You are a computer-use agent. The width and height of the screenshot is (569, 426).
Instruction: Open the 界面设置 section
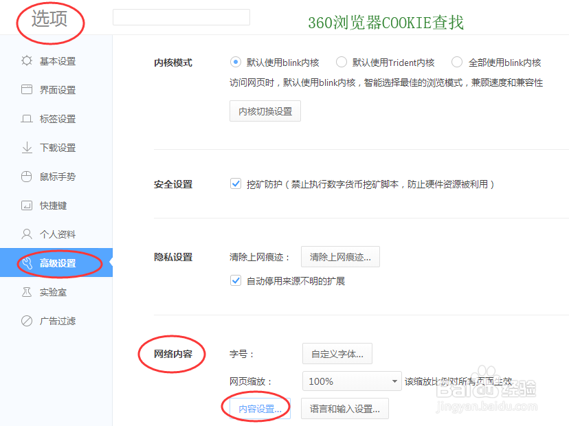56,89
